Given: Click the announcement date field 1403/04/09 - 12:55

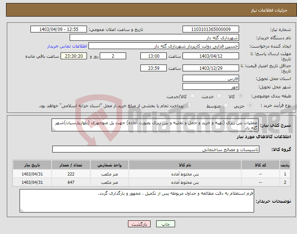Looking at the screenshot, I should click(59, 29).
